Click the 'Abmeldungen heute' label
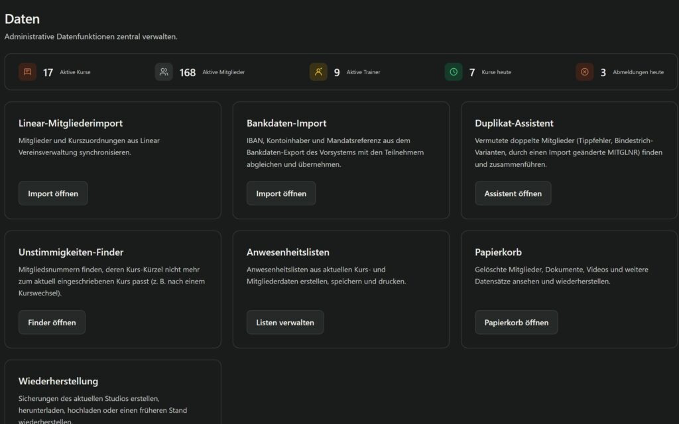Image resolution: width=679 pixels, height=424 pixels. tap(639, 72)
